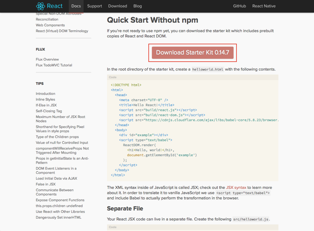The height and width of the screenshot is (231, 314).
Task: Open Inline Styles tip
Action: tap(45, 99)
